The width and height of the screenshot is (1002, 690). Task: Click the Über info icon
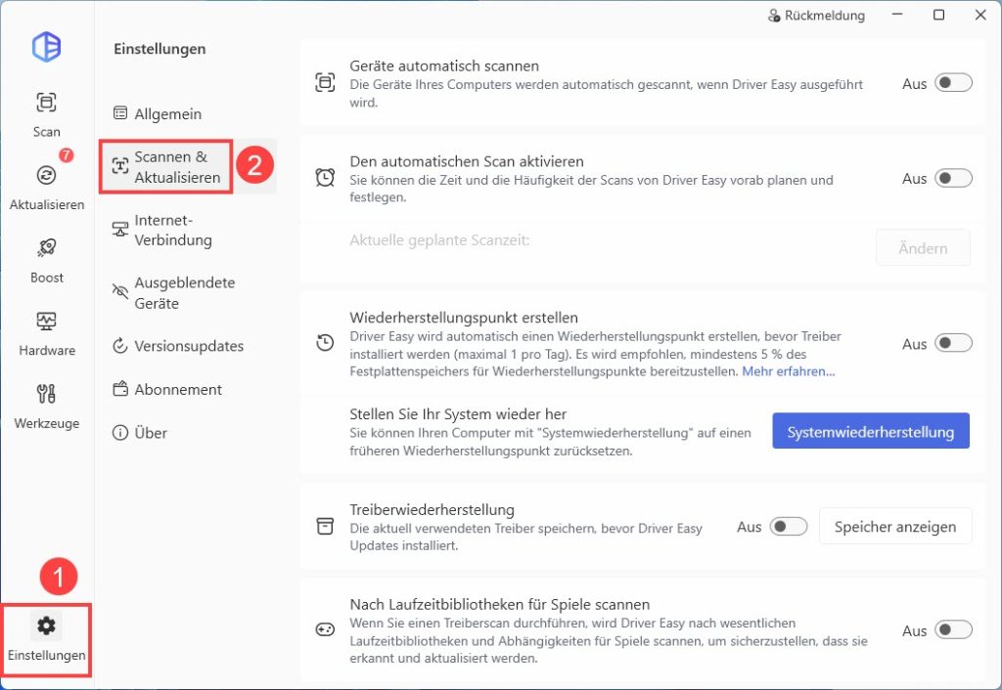120,432
